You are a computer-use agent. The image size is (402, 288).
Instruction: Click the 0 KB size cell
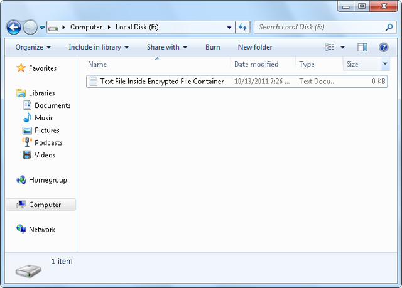point(379,82)
